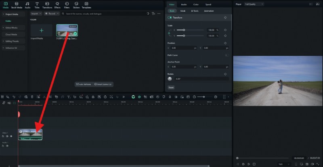Click the Reset button
This screenshot has height=167, width=323.
171,87
